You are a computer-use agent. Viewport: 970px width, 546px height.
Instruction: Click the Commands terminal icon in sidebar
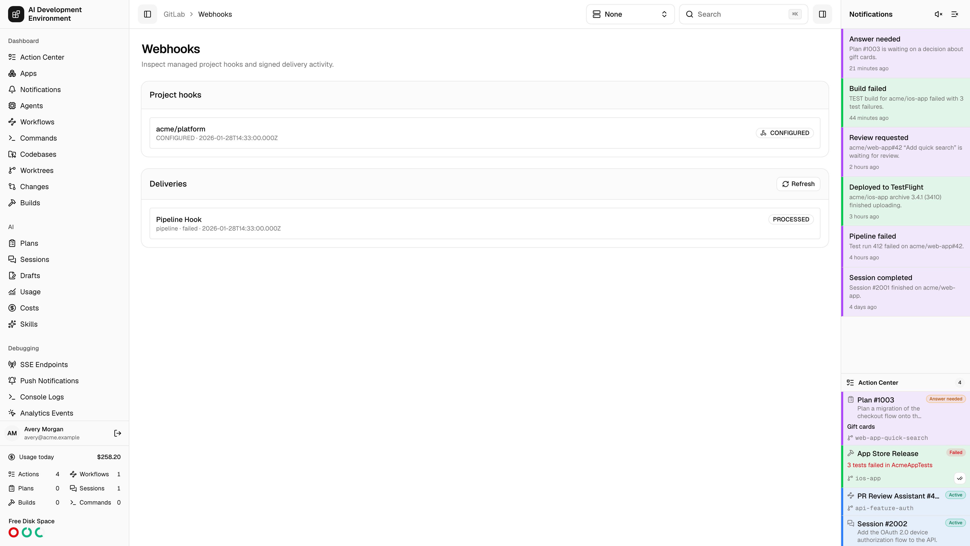tap(12, 138)
